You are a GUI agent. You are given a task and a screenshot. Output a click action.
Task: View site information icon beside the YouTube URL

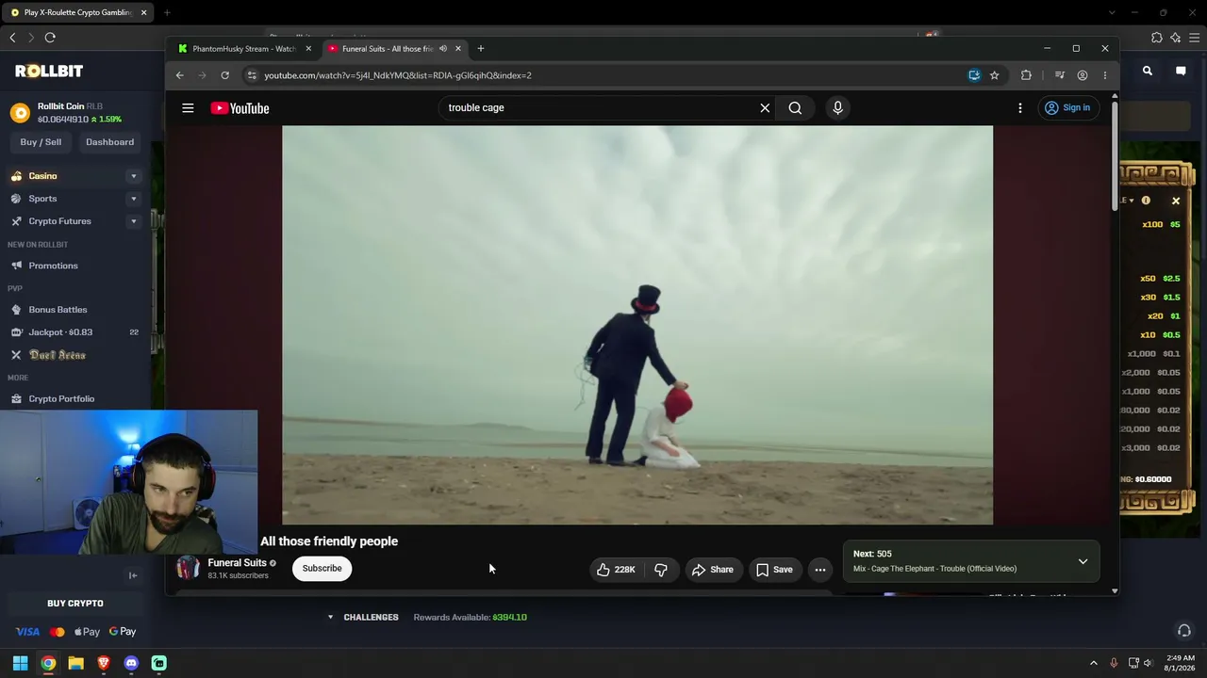(x=252, y=75)
